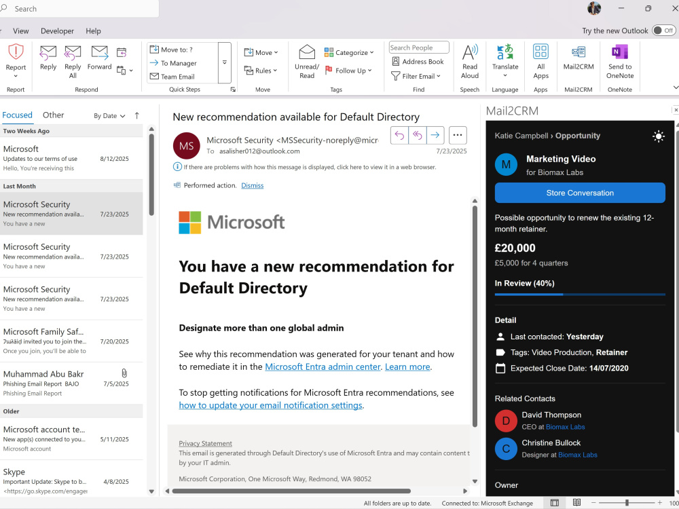Viewport: 679px width, 509px height.
Task: Open the Developer tab
Action: click(x=57, y=31)
